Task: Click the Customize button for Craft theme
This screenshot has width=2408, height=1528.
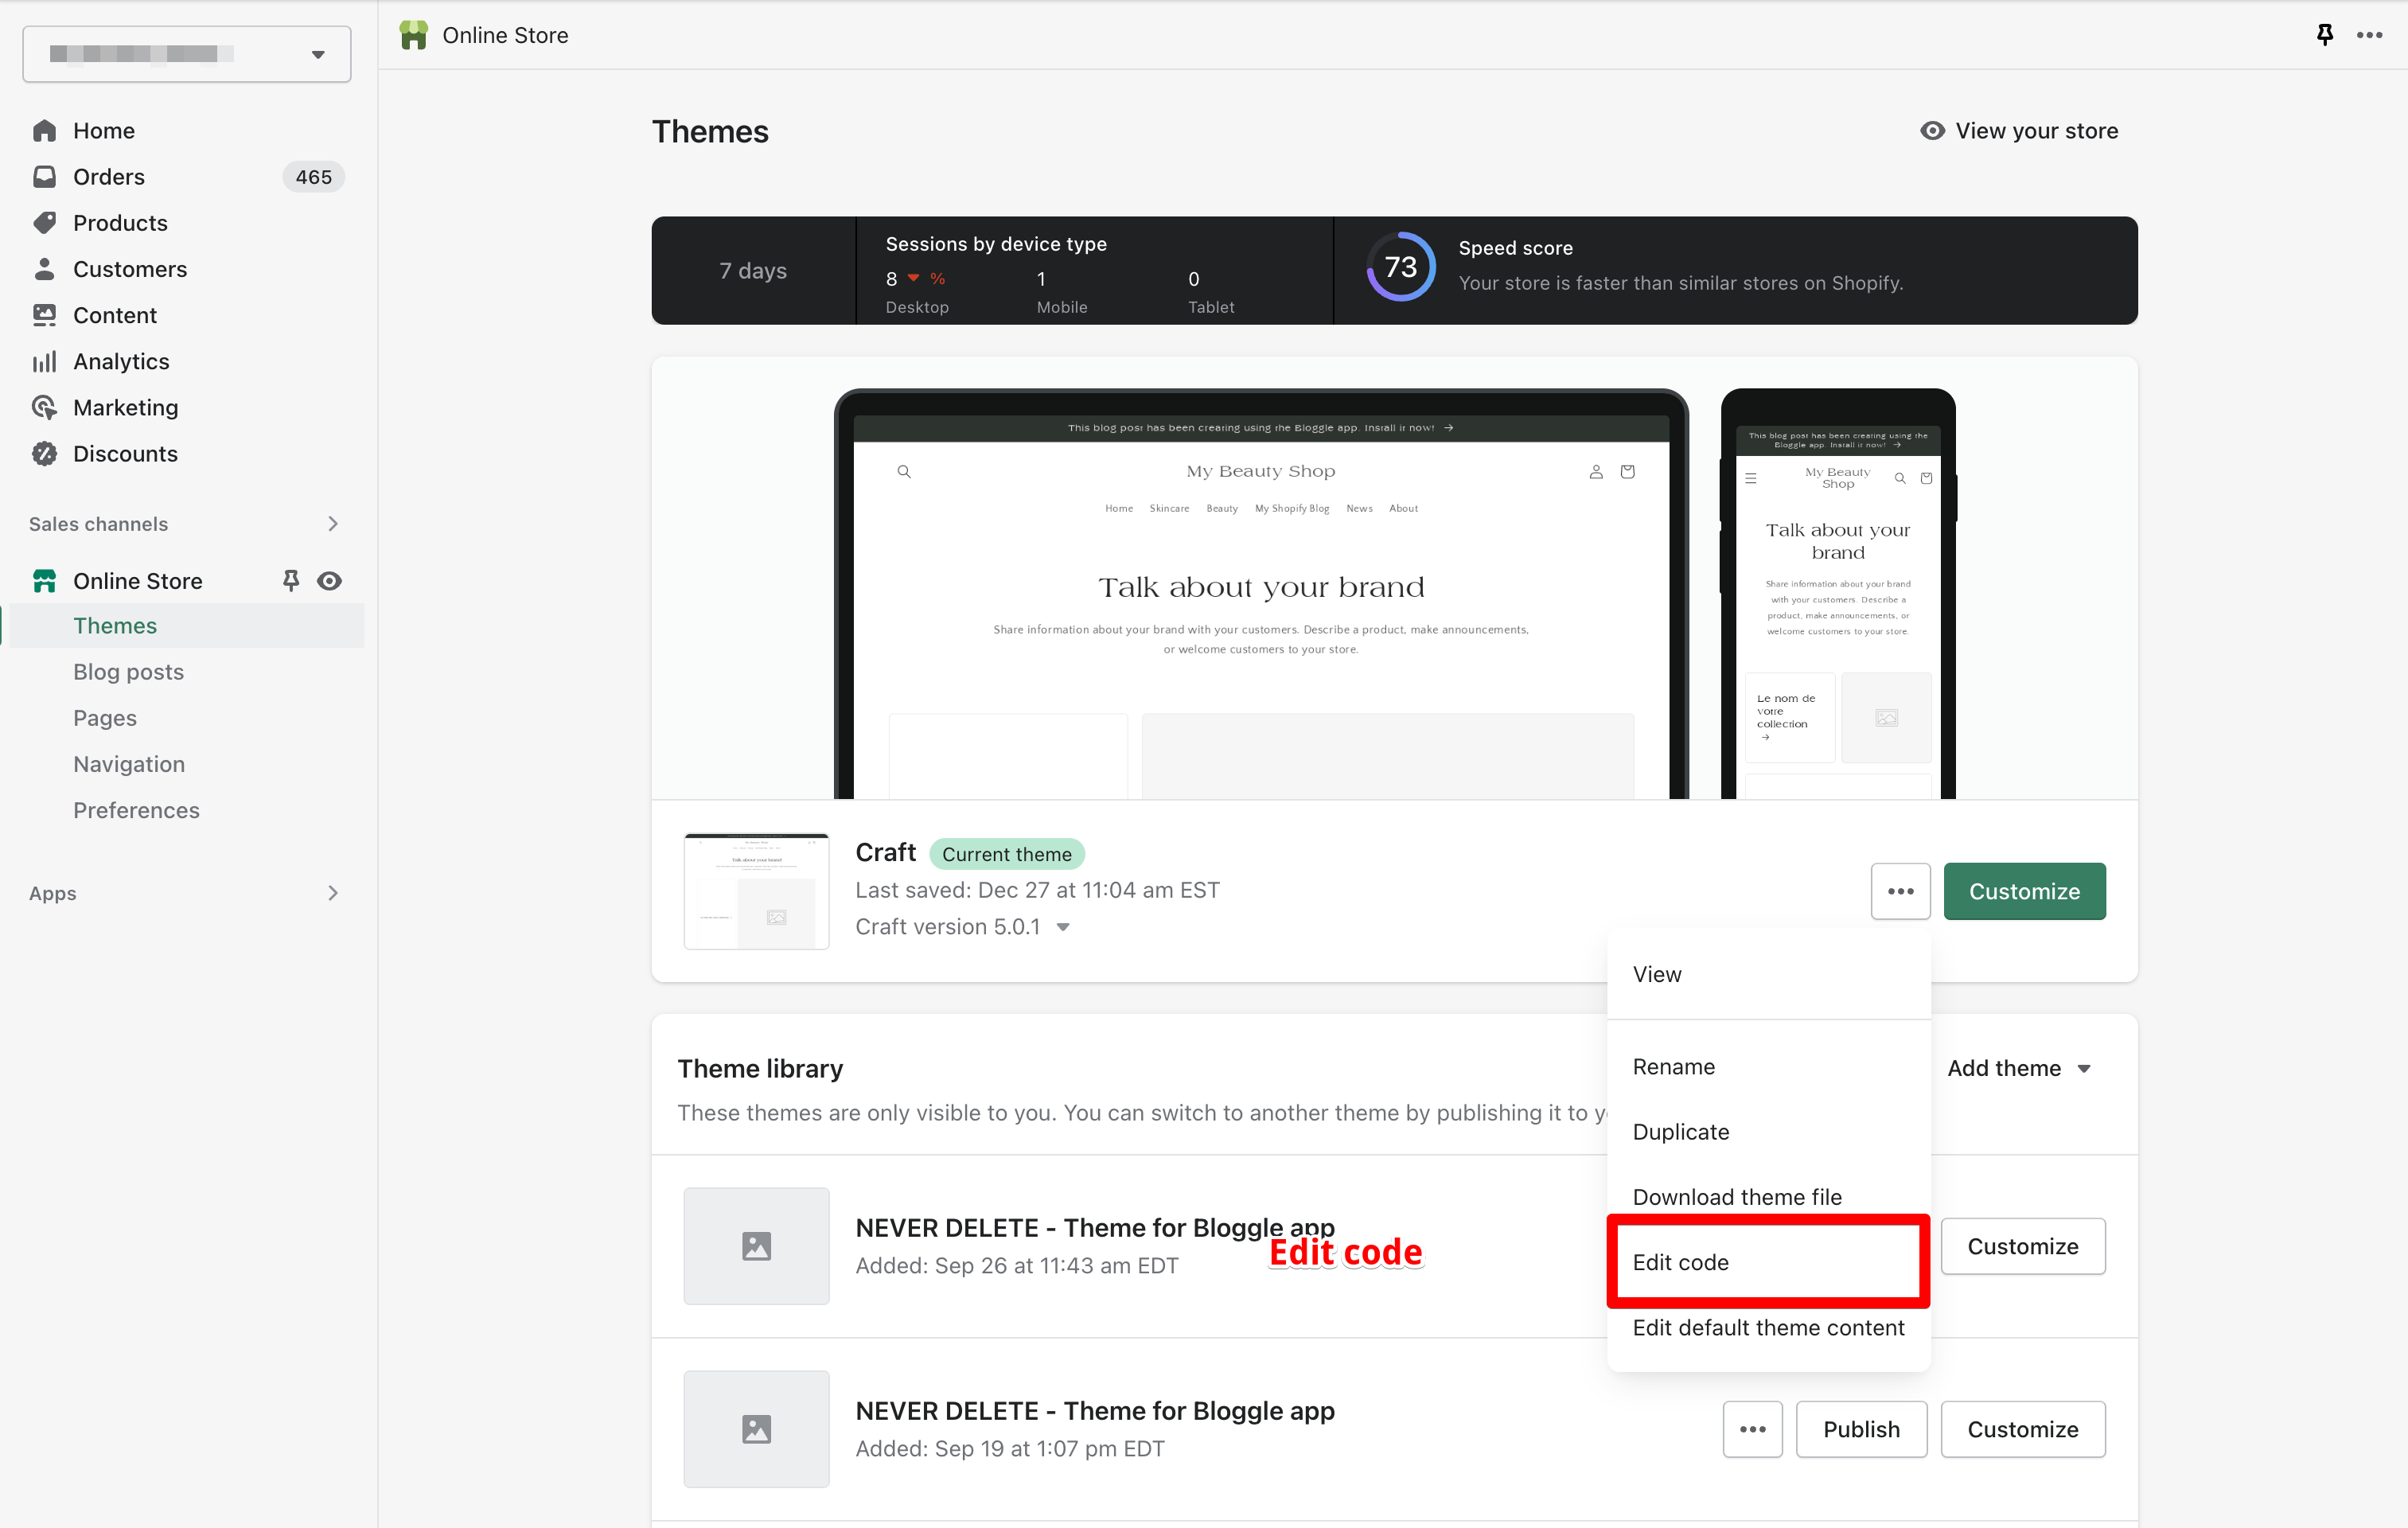Action: pos(2024,891)
